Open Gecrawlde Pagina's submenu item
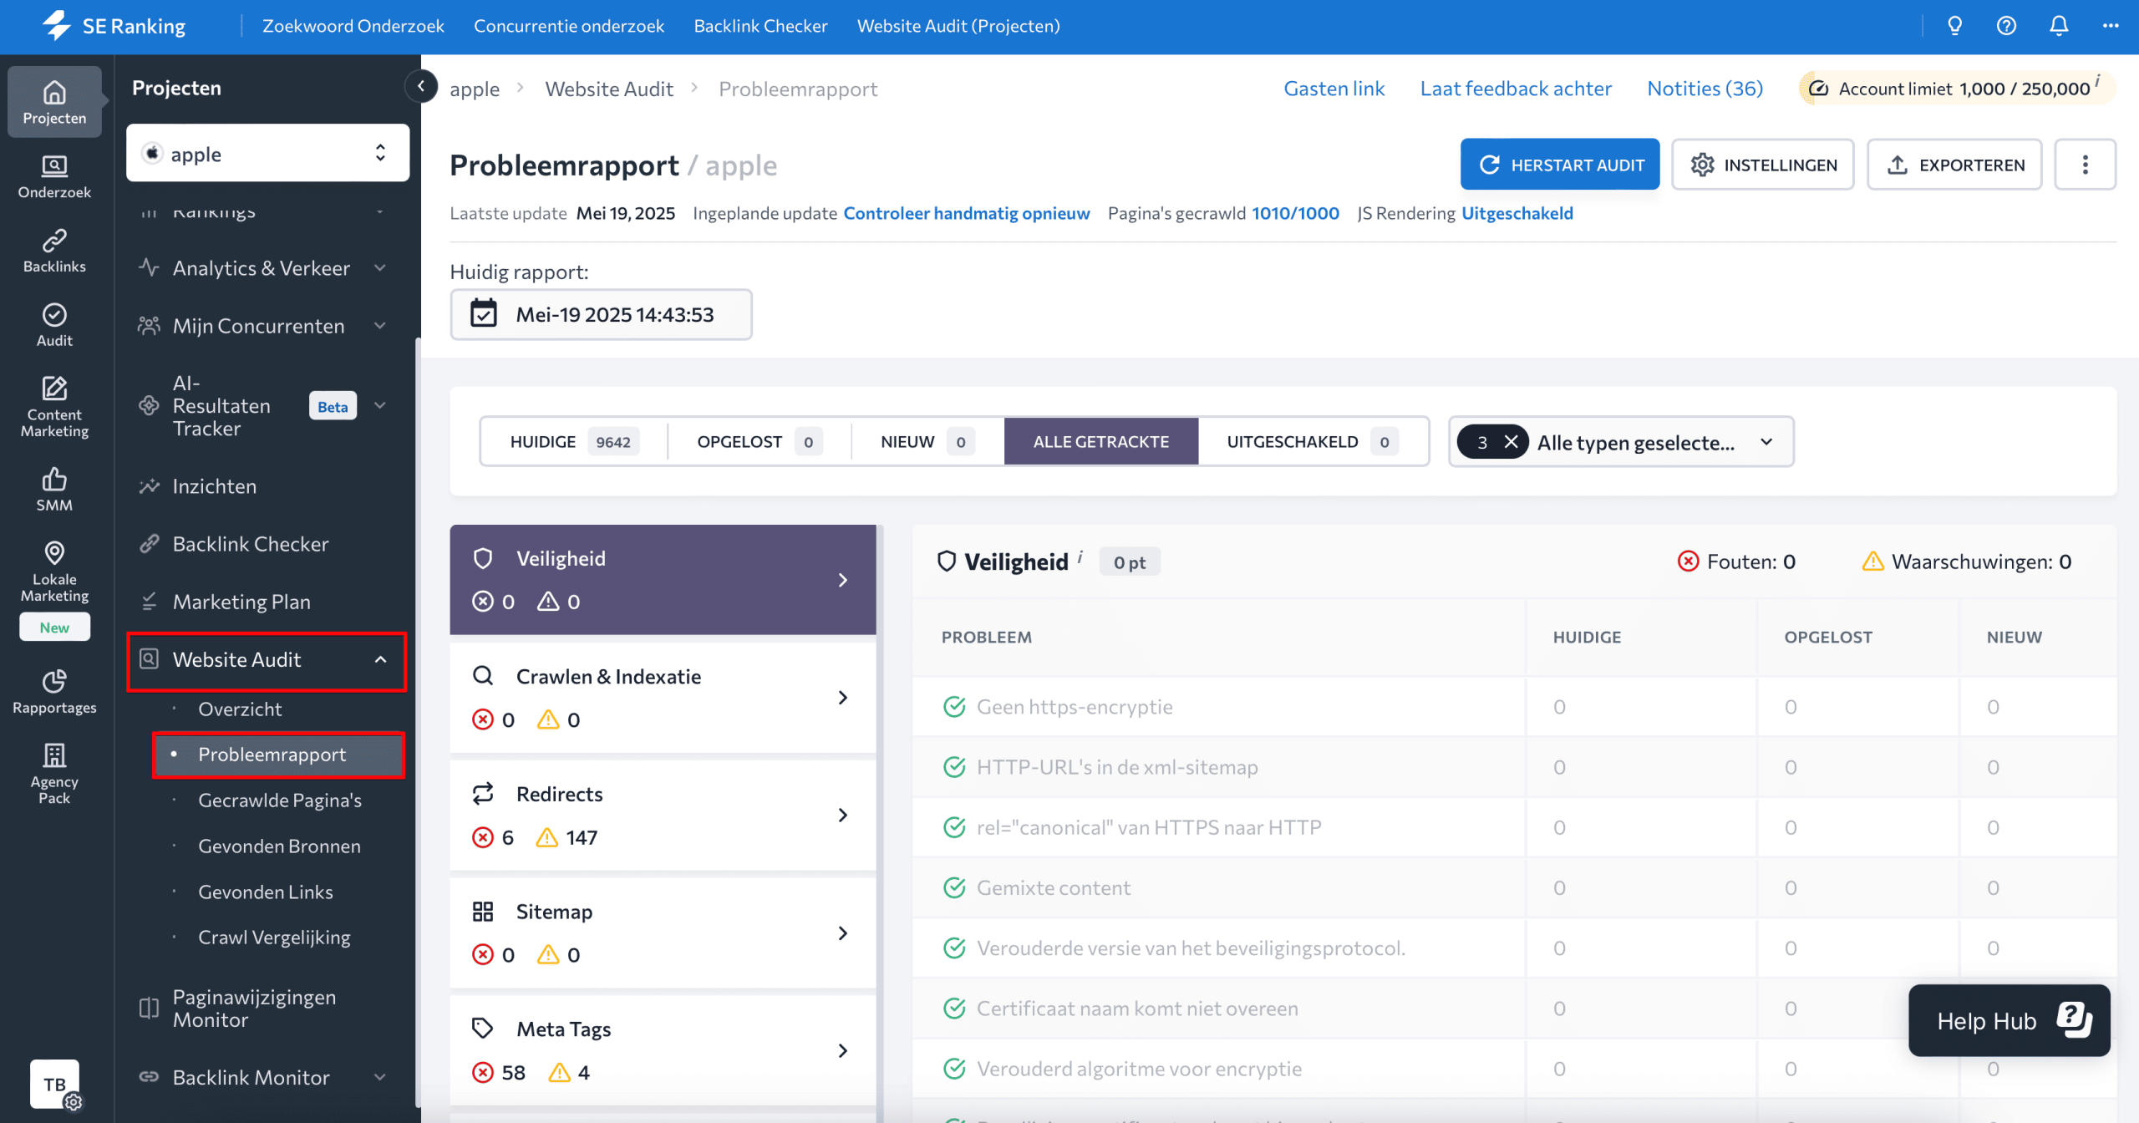The width and height of the screenshot is (2139, 1123). 280,800
